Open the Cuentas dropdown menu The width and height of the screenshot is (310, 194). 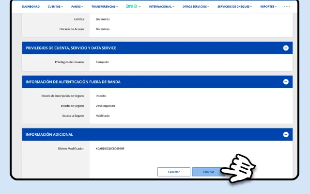(x=55, y=6)
